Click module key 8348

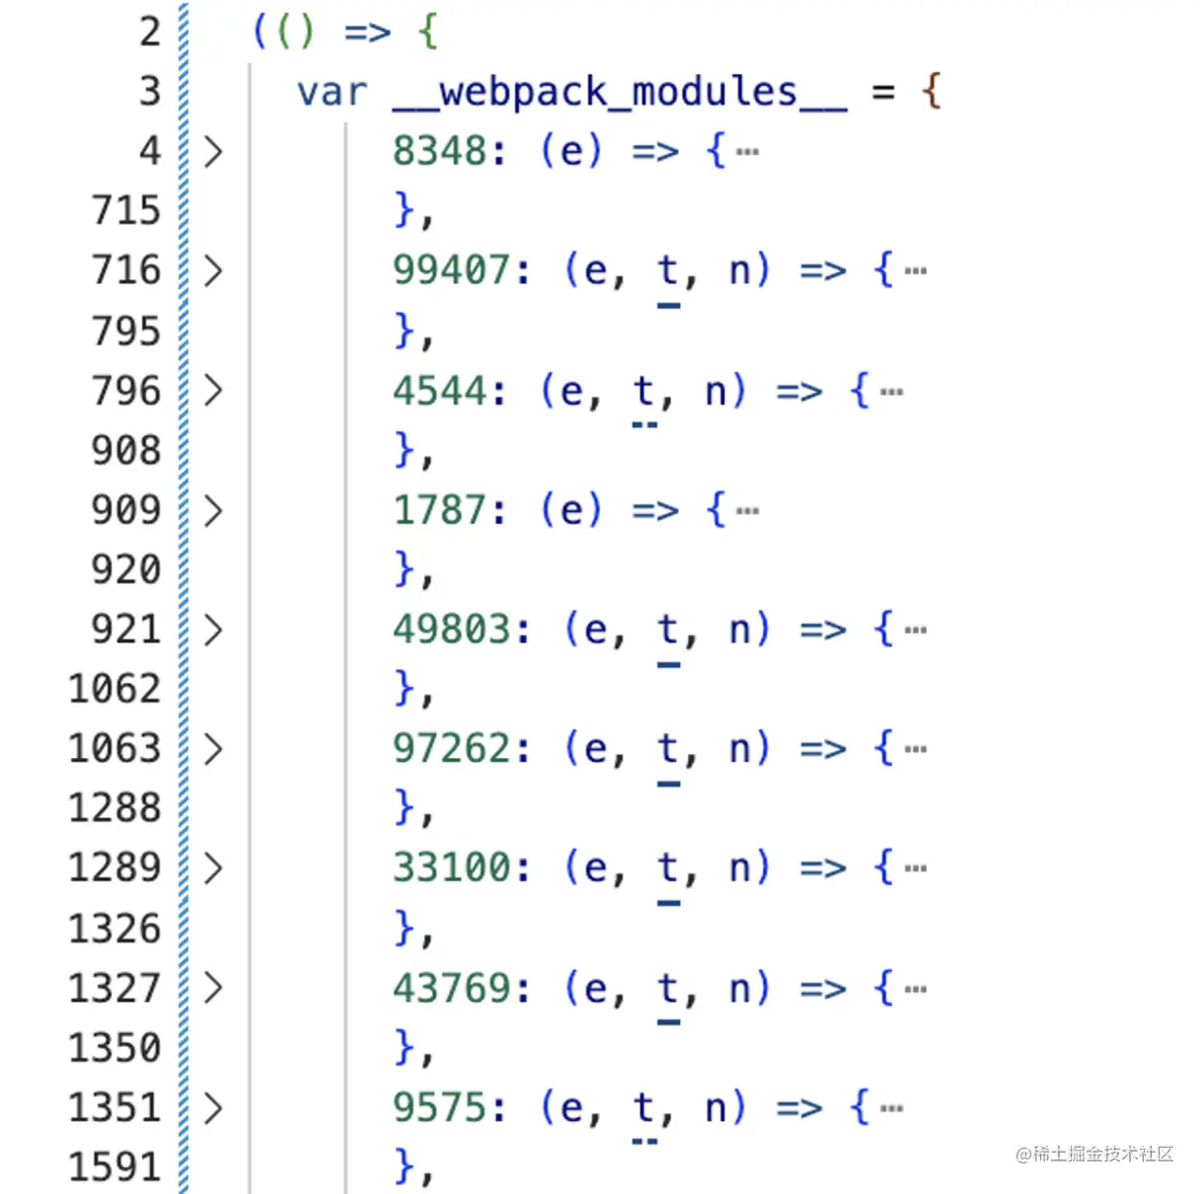click(439, 152)
